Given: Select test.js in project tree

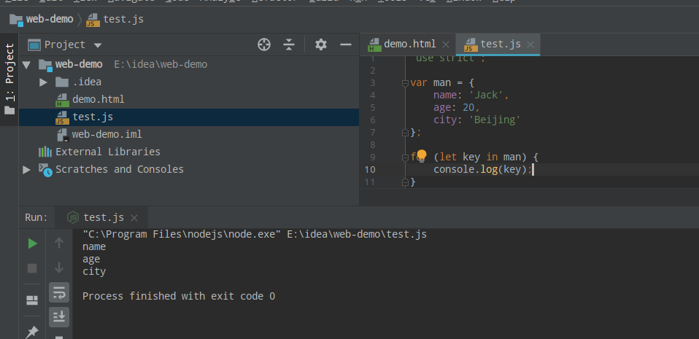Looking at the screenshot, I should pyautogui.click(x=93, y=117).
